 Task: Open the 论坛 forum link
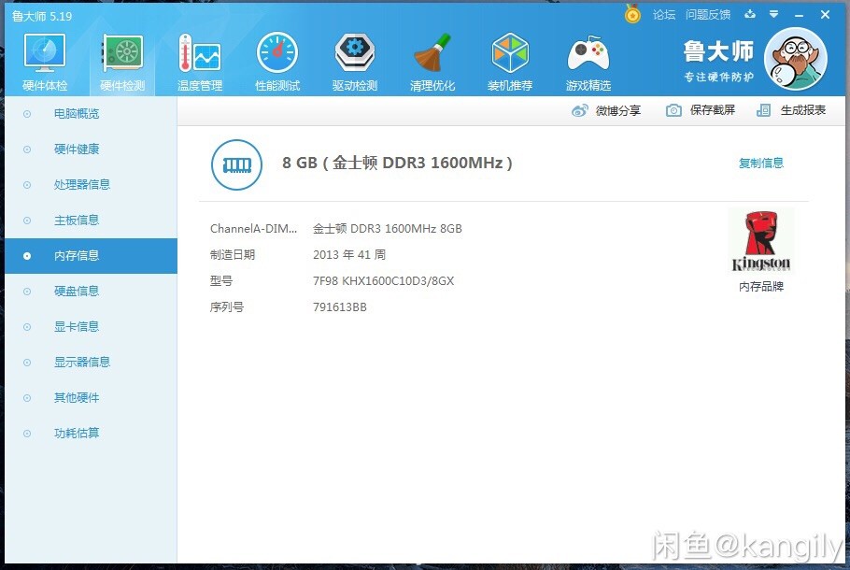tap(664, 15)
